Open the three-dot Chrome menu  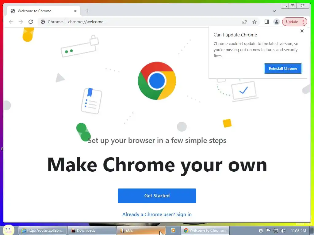[x=303, y=22]
